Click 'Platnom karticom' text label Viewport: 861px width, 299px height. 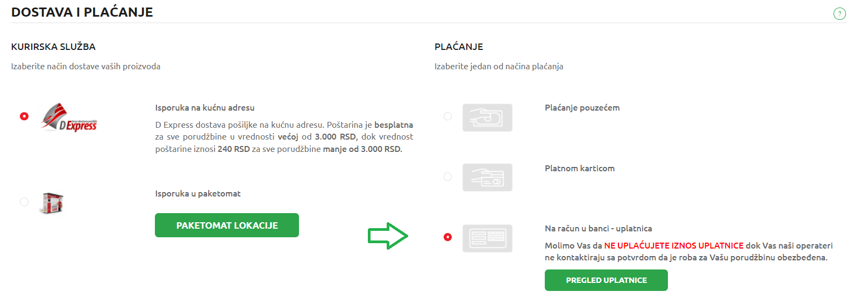(x=580, y=169)
